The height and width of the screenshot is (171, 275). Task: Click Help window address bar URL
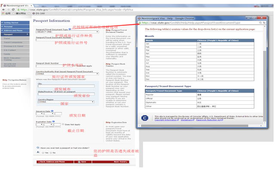191,23
